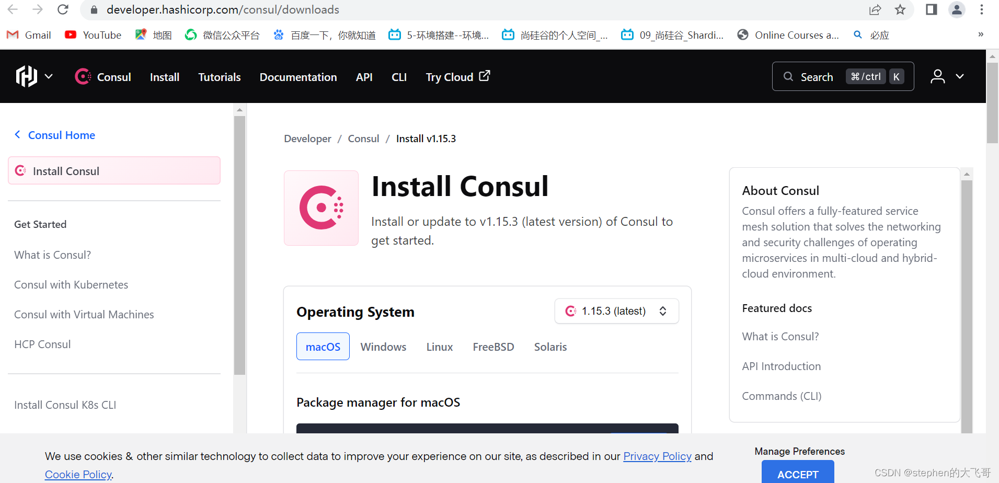This screenshot has width=999, height=483.
Task: Open the Chrome three-dot menu
Action: [982, 9]
